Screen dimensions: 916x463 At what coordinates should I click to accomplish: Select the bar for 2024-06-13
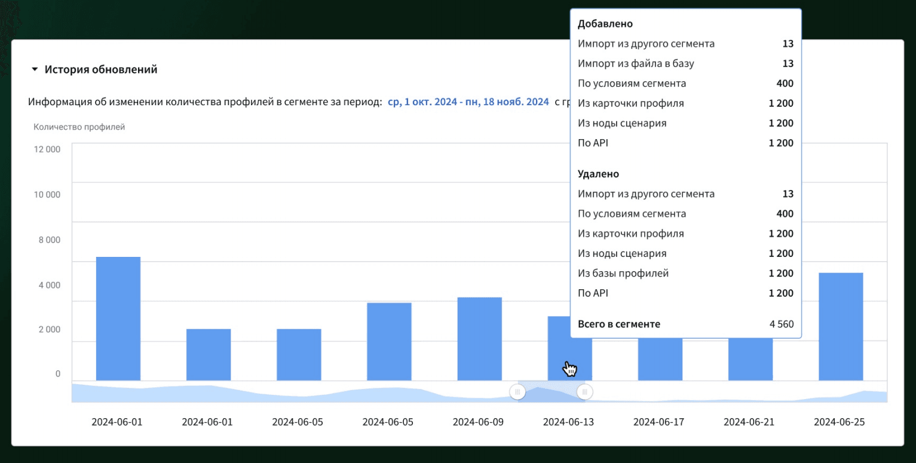pyautogui.click(x=569, y=349)
